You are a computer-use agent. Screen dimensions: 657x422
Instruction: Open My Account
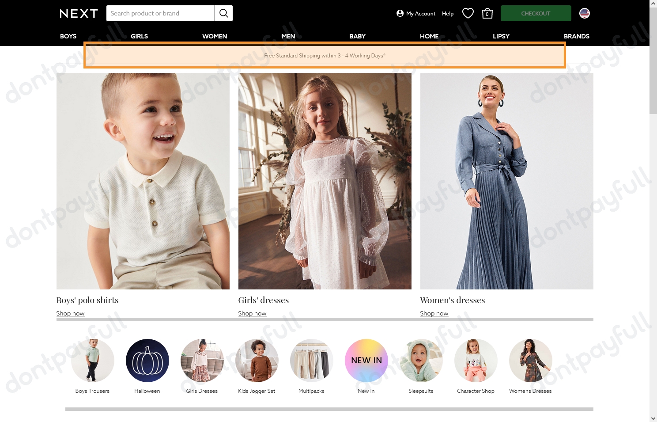(416, 13)
